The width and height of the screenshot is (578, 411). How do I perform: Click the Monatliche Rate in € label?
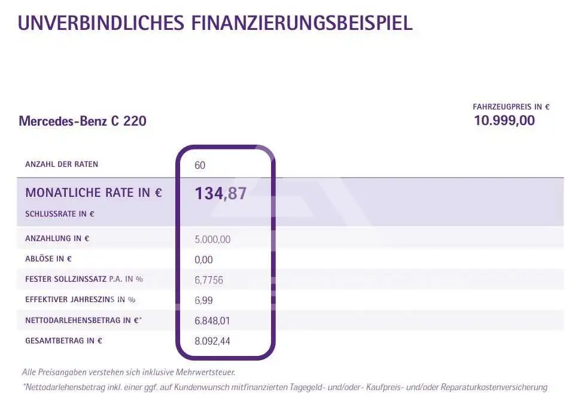coord(93,193)
